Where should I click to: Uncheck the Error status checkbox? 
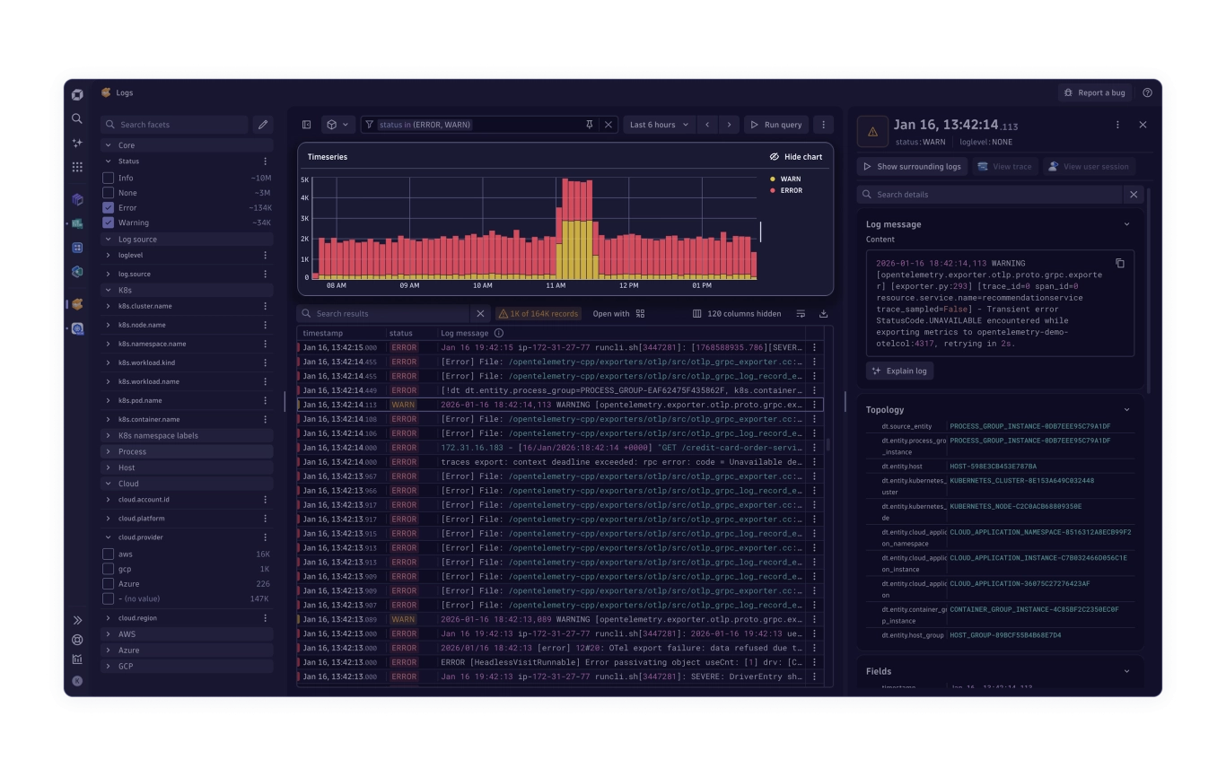pos(109,207)
